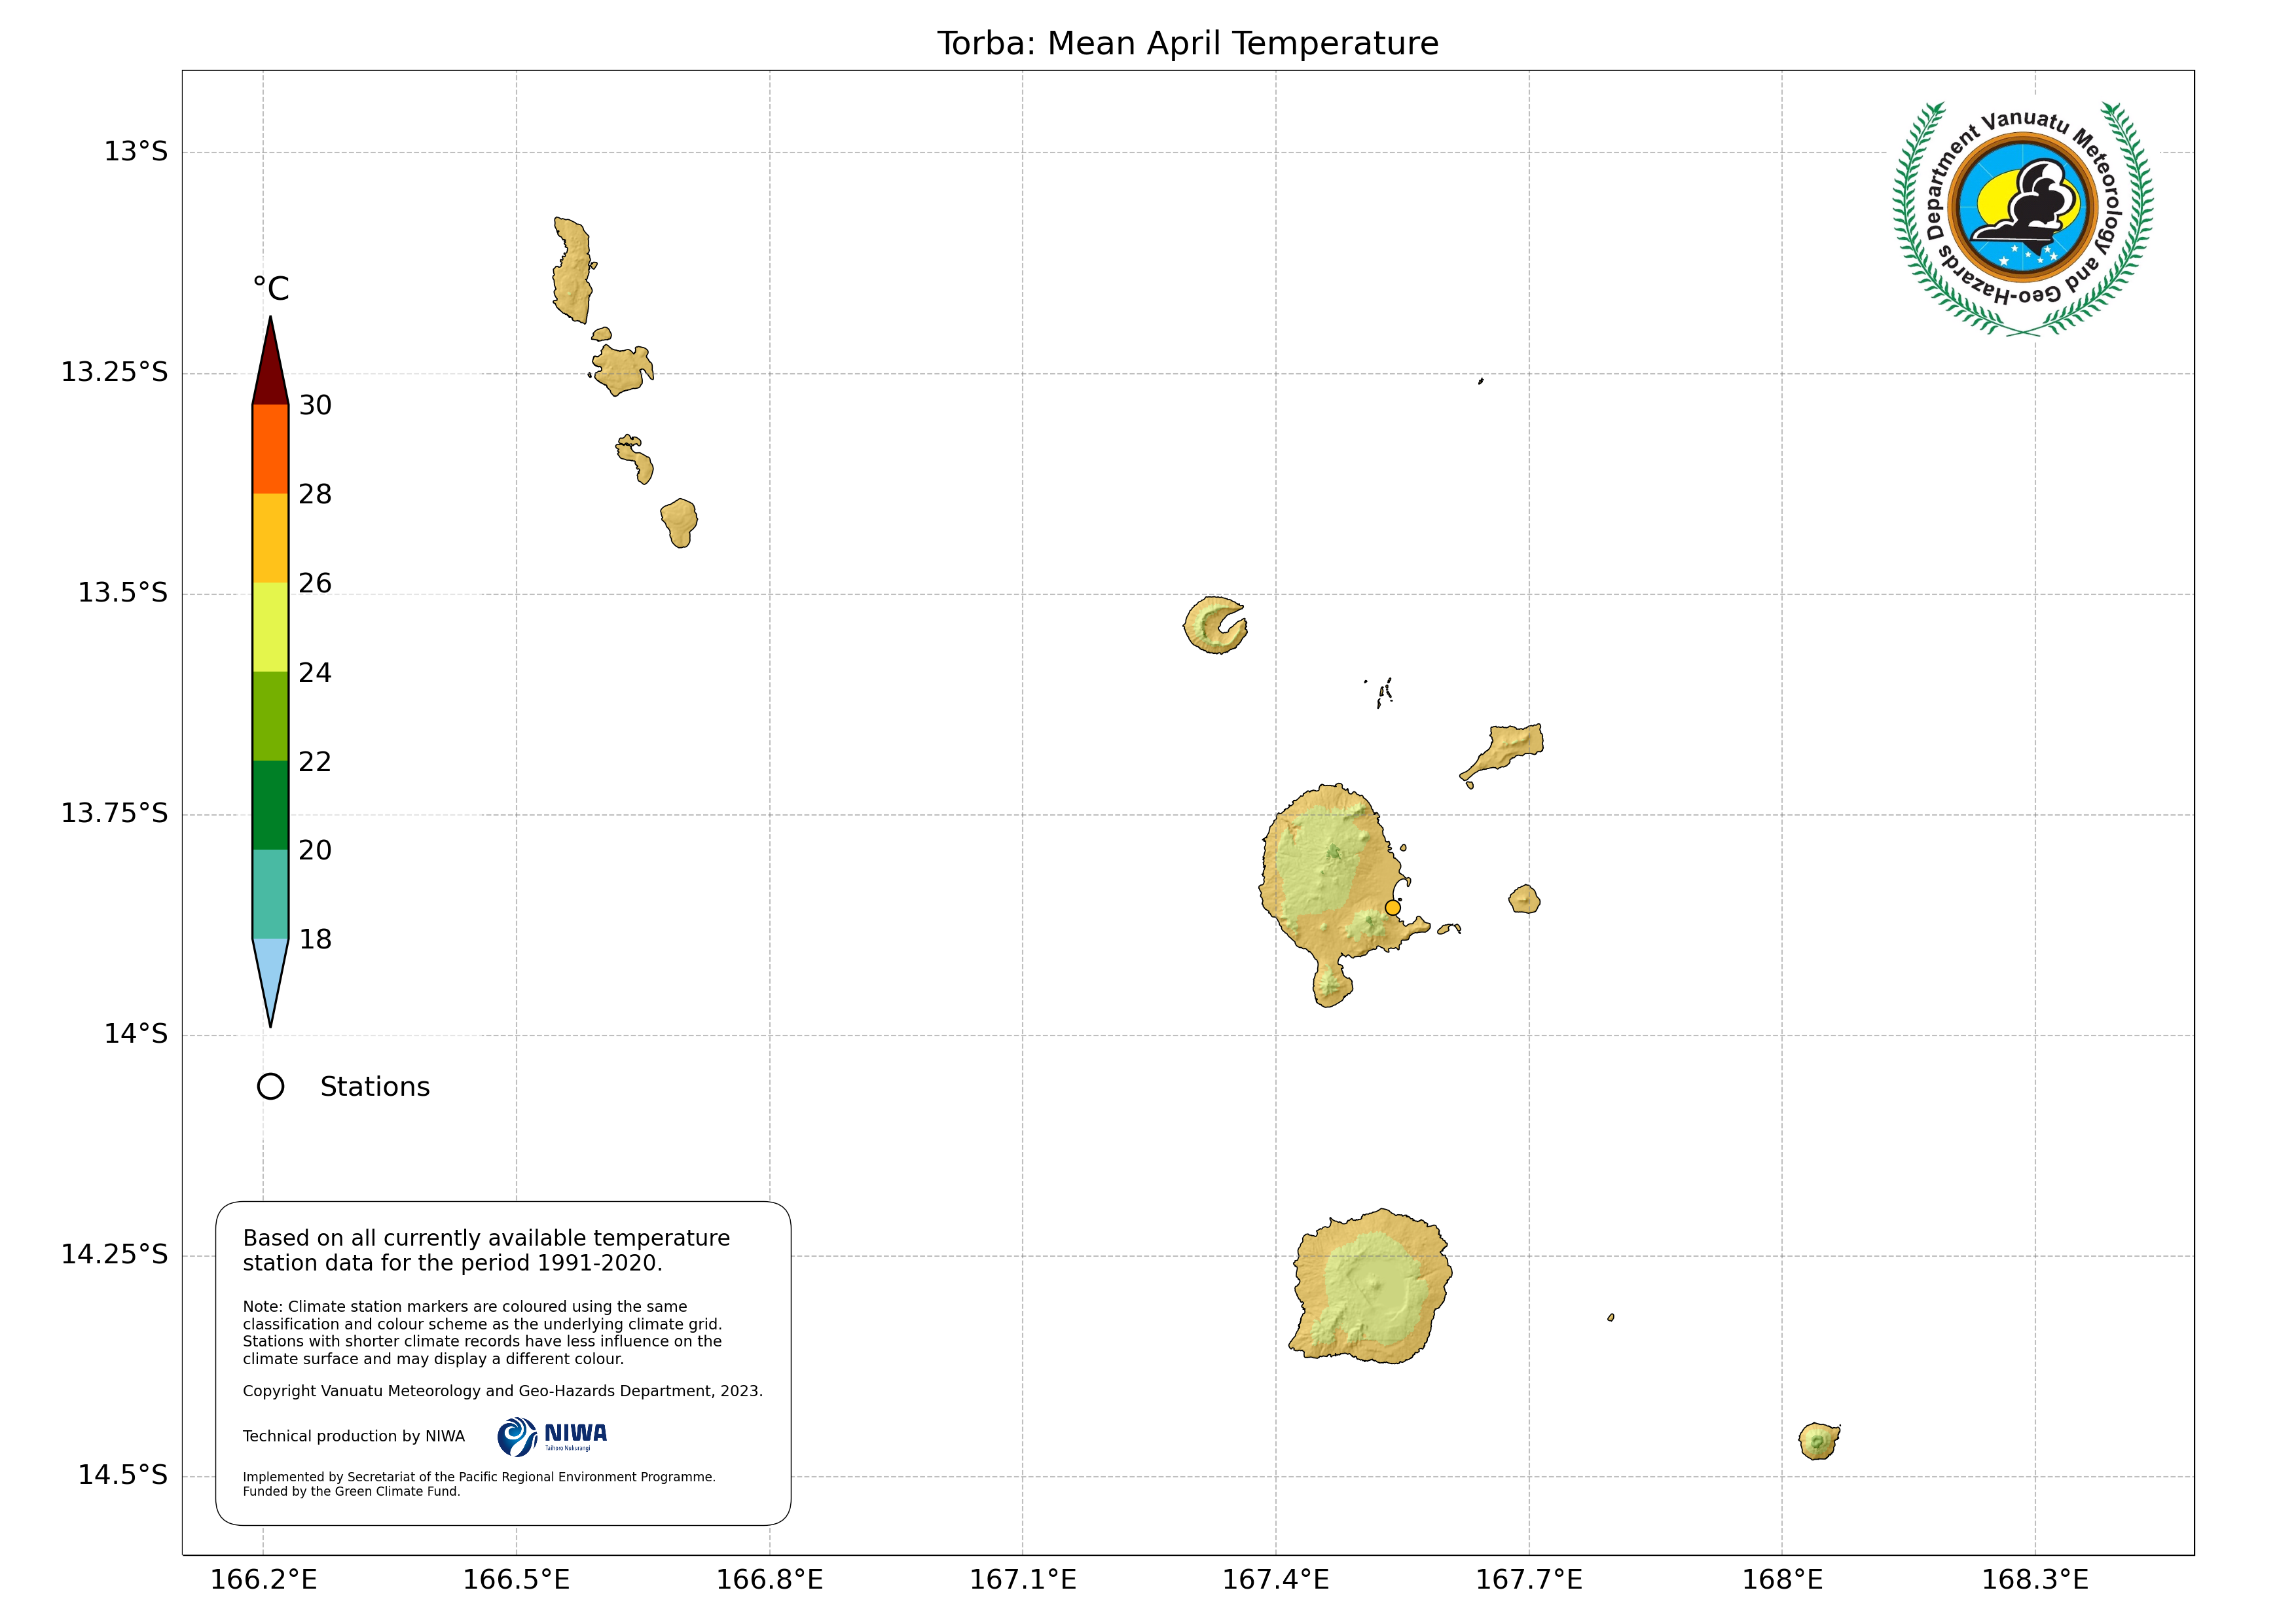Click the teal 18-20 colorbar segment
Image resolution: width=2296 pixels, height=1624 pixels.
(270, 894)
